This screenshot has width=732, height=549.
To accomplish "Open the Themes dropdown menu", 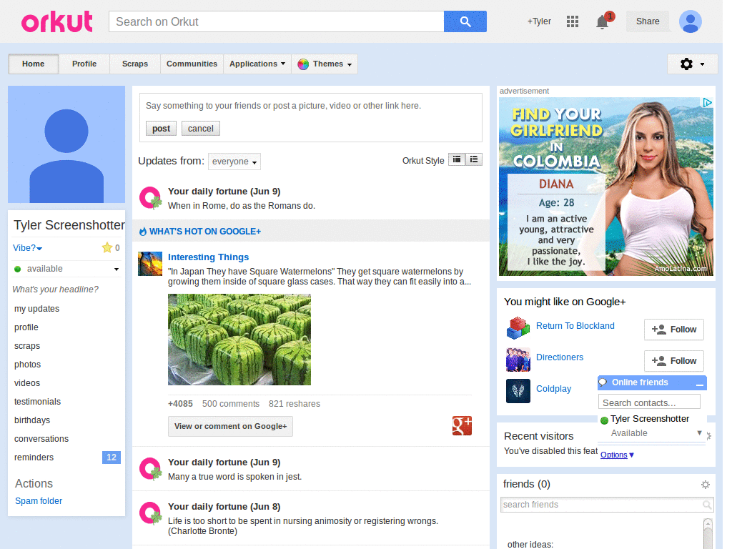I will tap(325, 64).
